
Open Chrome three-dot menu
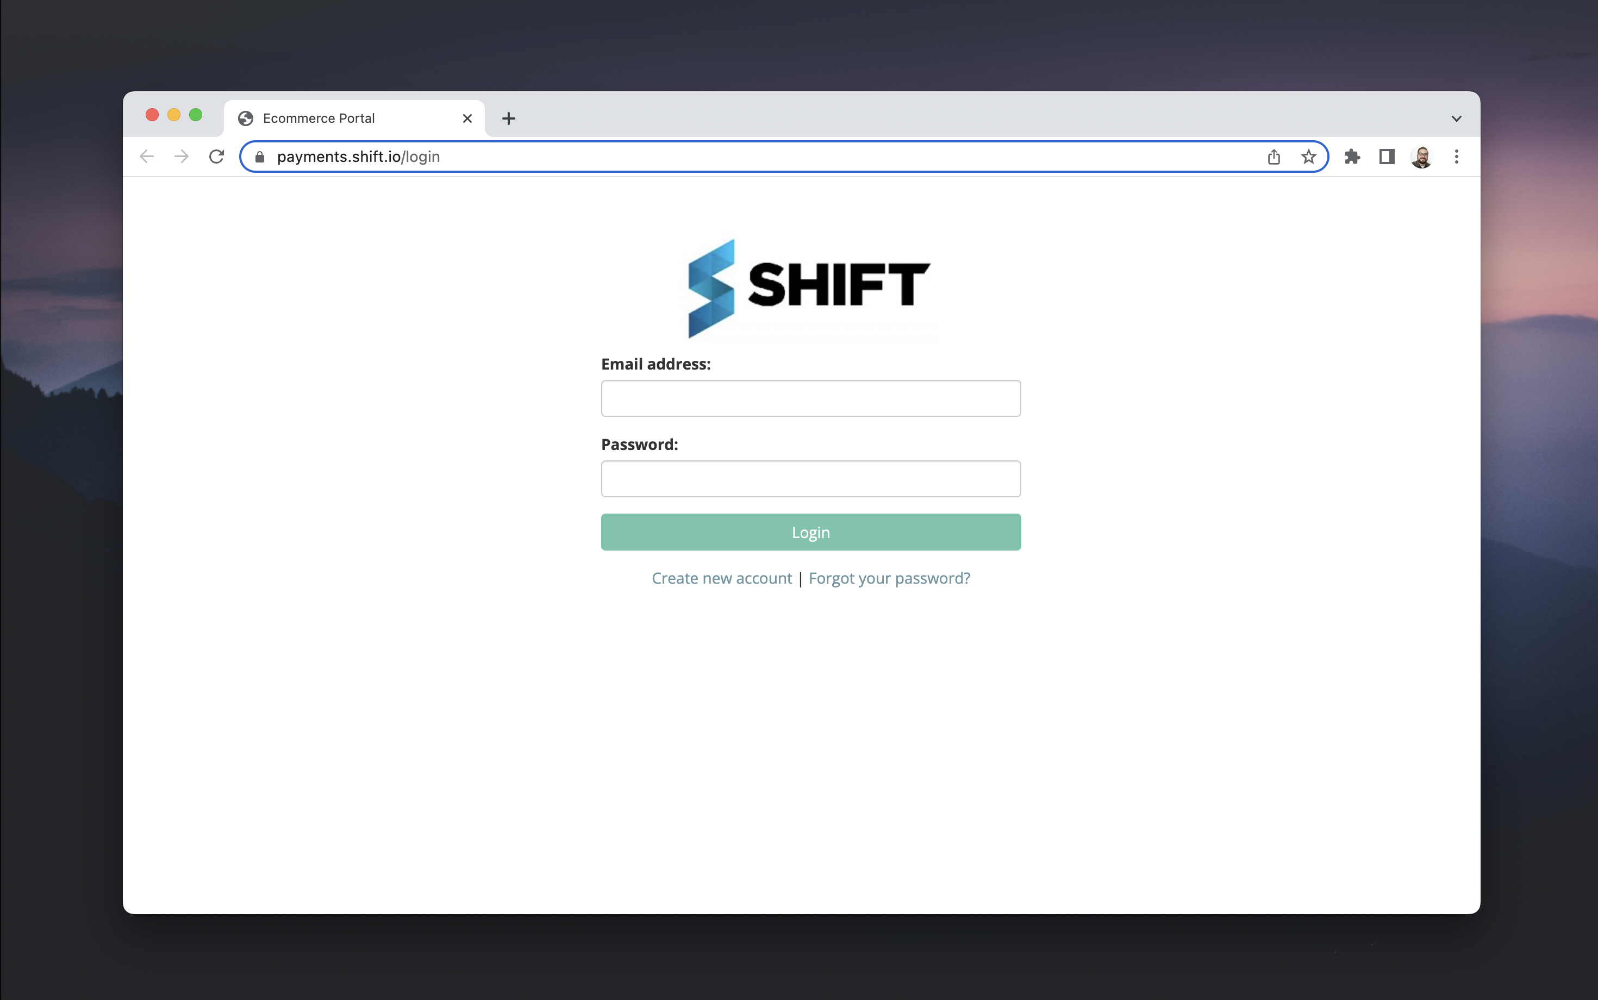[x=1456, y=157]
